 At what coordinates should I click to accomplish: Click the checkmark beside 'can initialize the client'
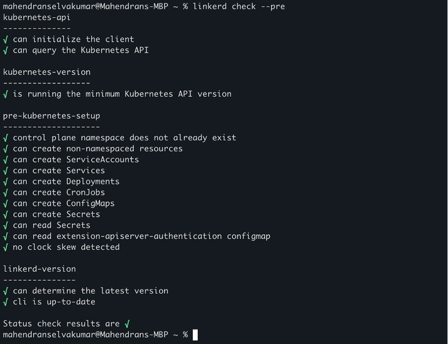tap(6, 39)
